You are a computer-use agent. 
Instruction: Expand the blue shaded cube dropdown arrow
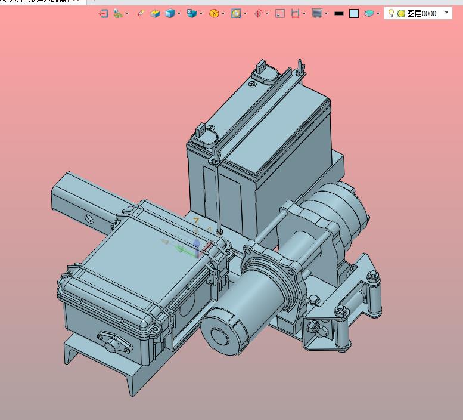179,13
